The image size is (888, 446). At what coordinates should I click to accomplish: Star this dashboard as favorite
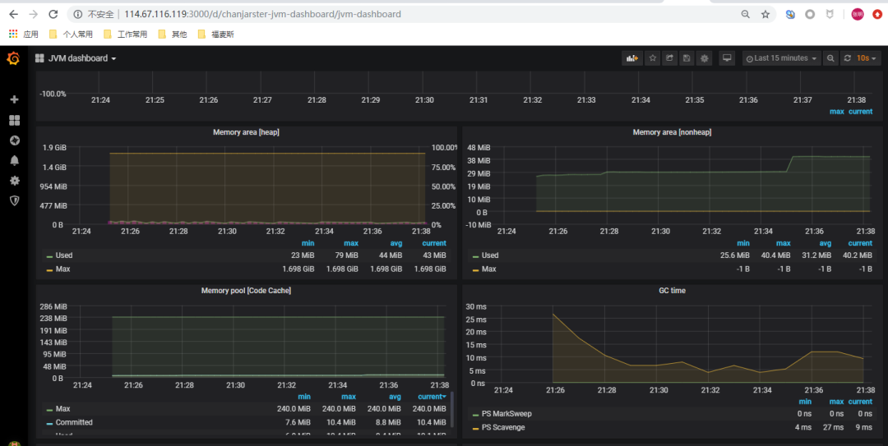tap(653, 58)
